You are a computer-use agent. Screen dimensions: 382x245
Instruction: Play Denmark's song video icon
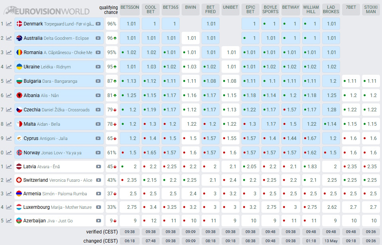98,24
